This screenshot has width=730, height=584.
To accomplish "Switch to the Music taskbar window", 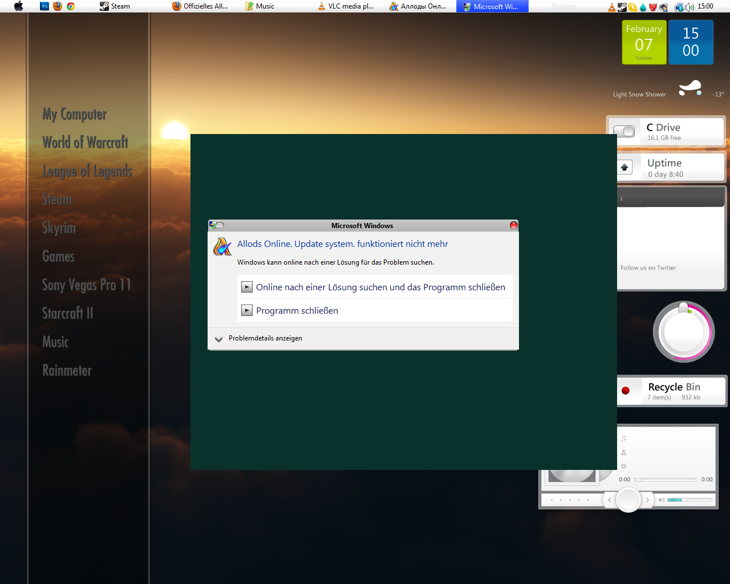I will [260, 6].
